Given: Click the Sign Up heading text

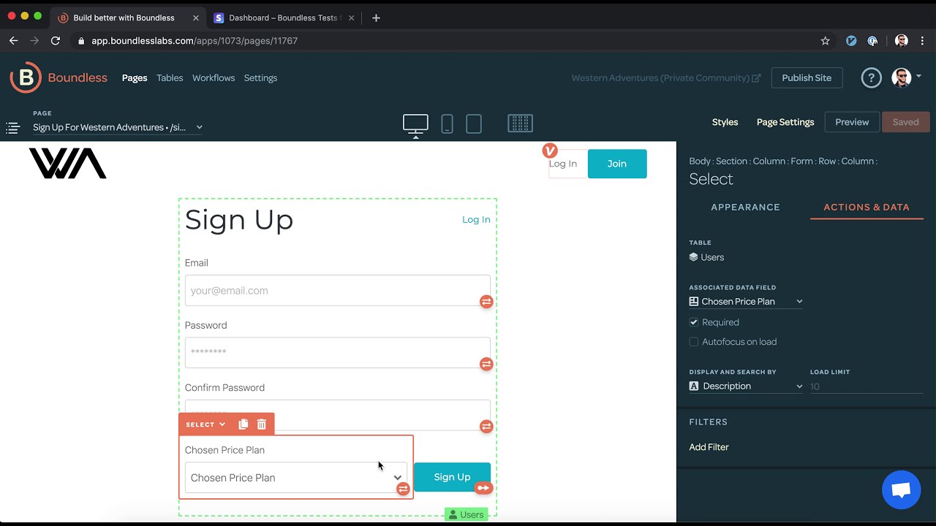Looking at the screenshot, I should 239,220.
